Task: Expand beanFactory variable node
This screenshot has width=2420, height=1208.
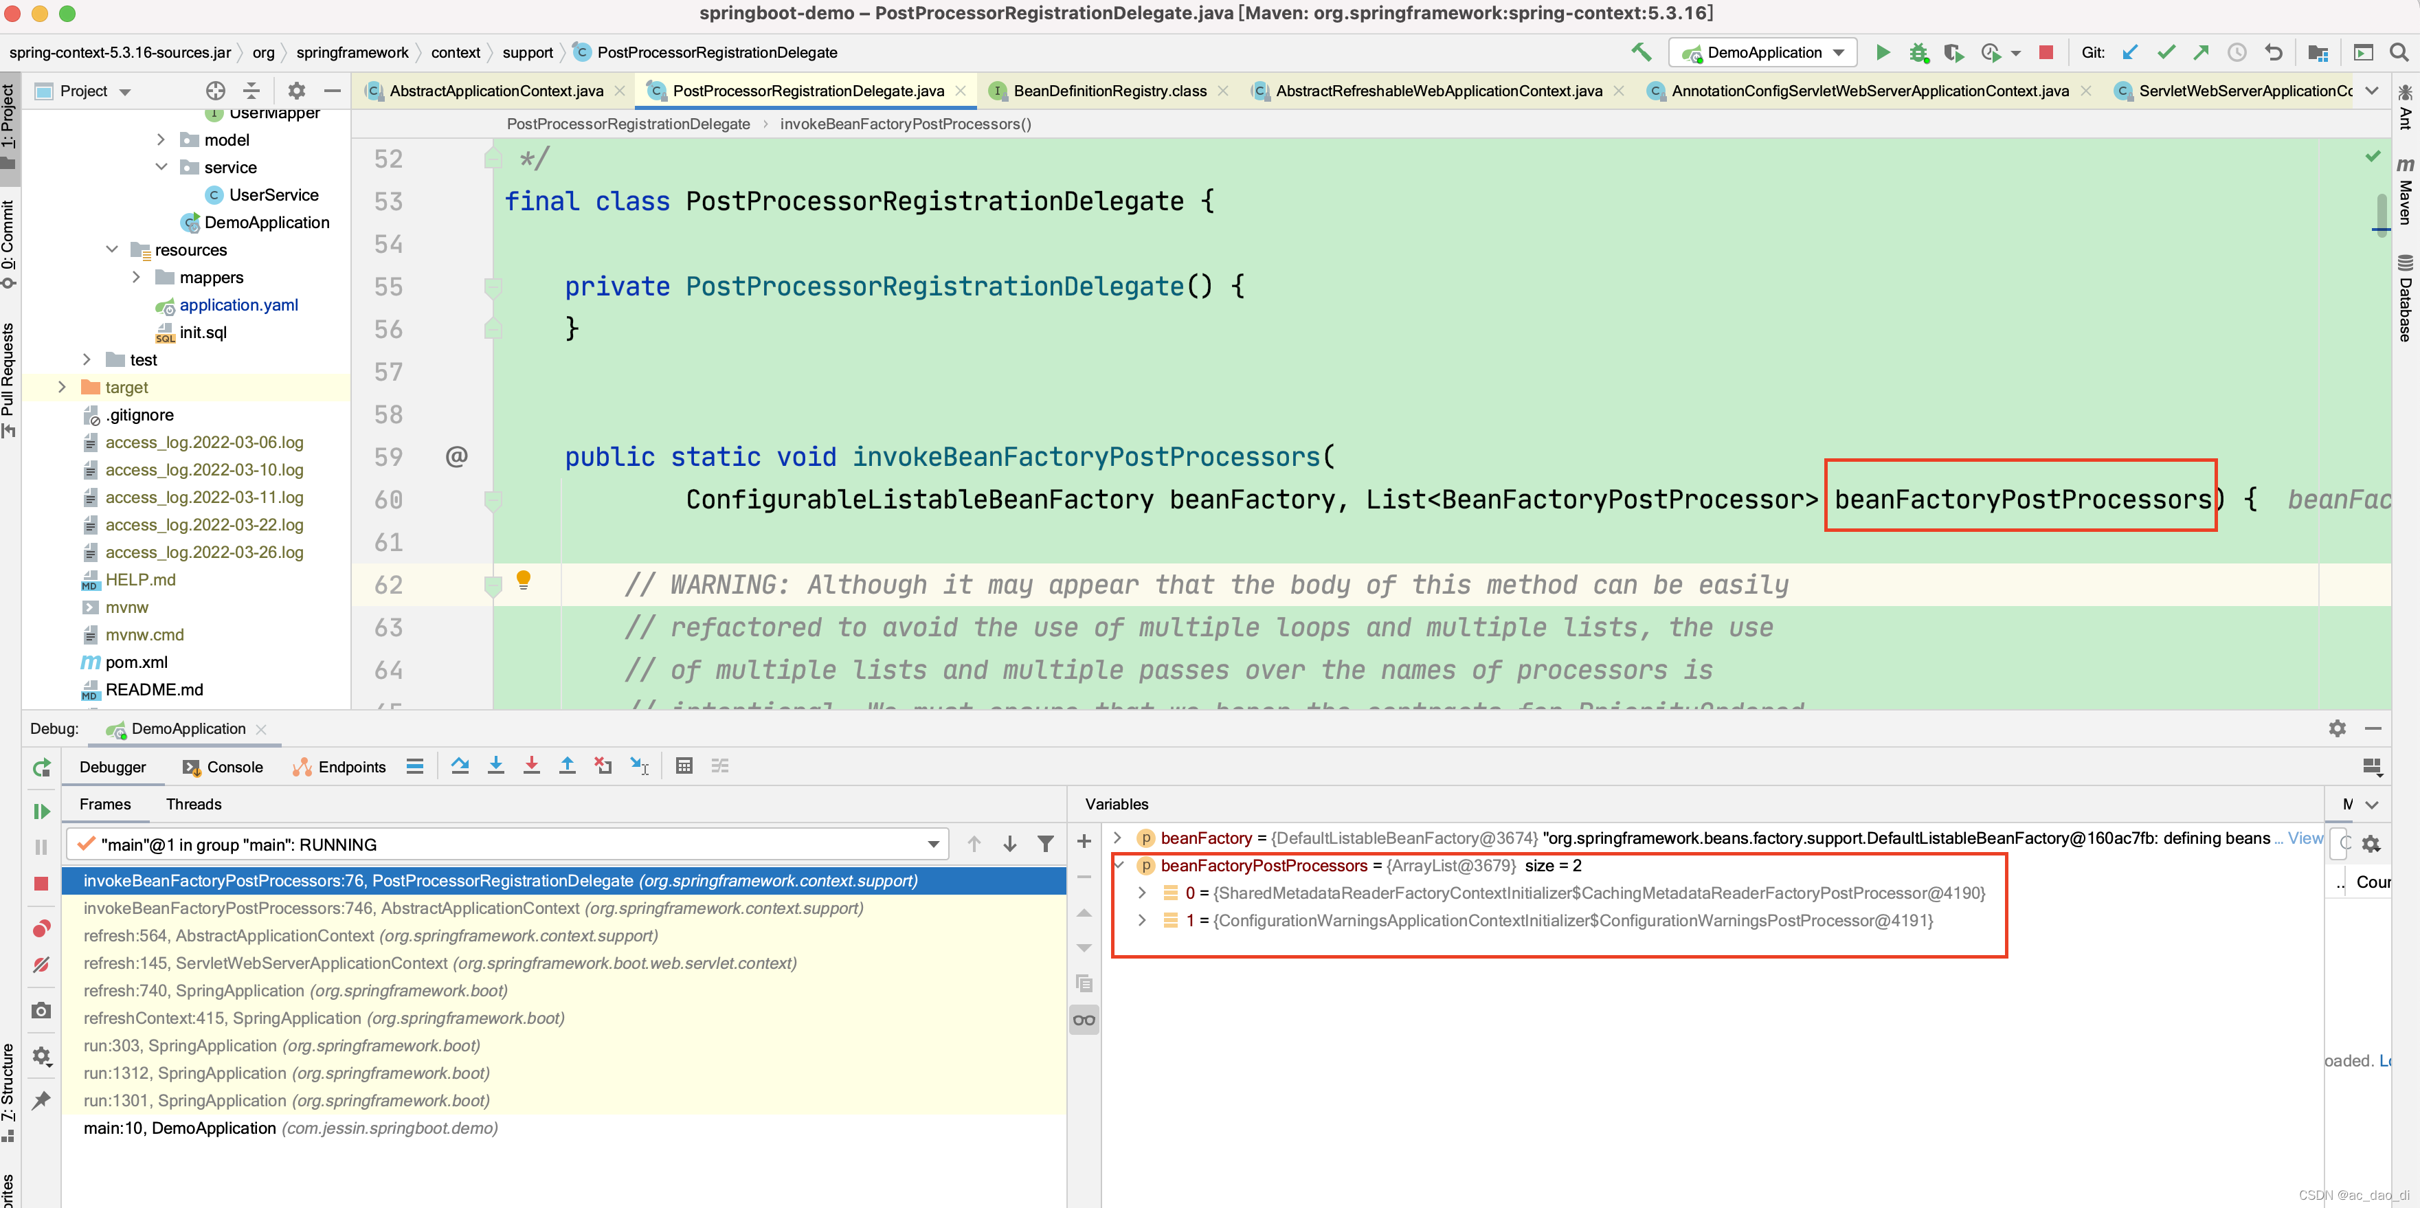Action: (1118, 838)
